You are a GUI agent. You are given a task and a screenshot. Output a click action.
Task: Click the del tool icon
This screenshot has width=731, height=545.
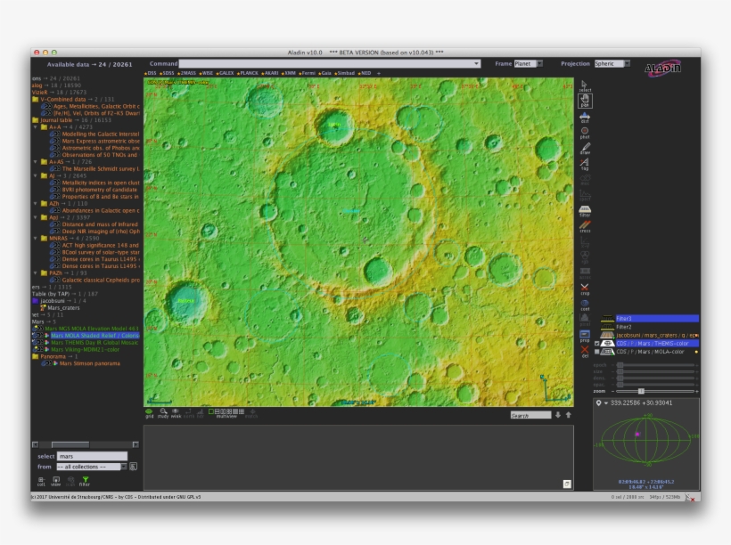(x=585, y=352)
